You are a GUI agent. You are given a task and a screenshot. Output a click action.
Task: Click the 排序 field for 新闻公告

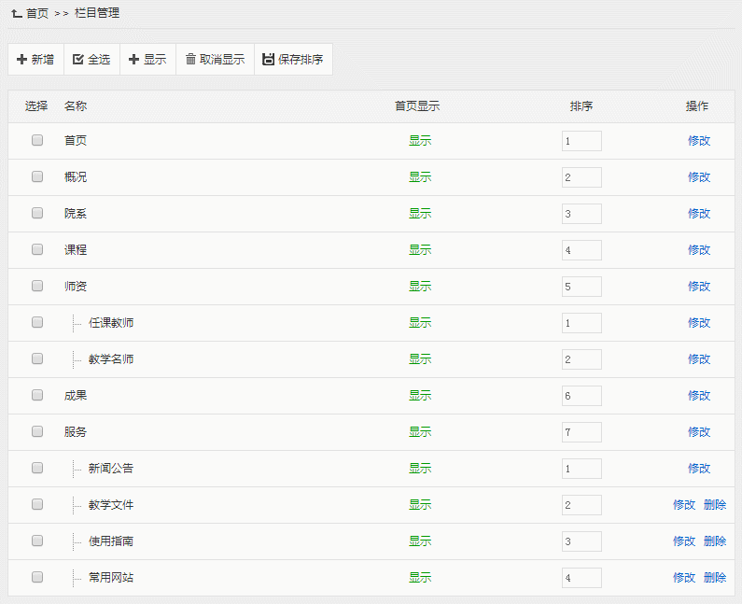point(581,469)
